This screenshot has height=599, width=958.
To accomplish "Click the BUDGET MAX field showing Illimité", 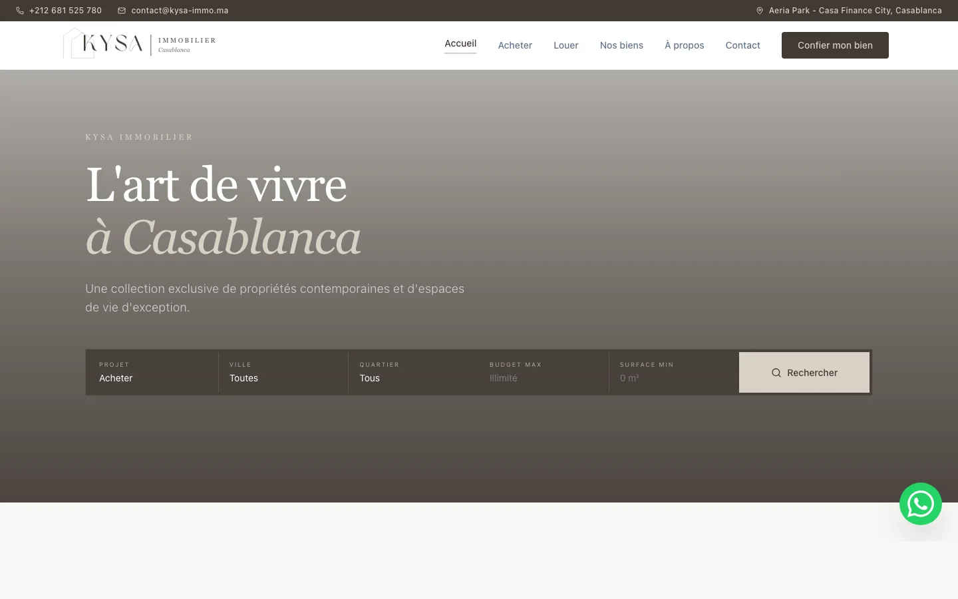I will click(544, 373).
